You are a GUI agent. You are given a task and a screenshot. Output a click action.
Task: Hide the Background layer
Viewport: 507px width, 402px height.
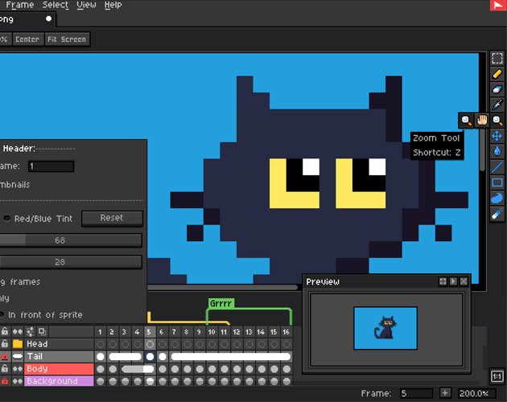coord(18,381)
